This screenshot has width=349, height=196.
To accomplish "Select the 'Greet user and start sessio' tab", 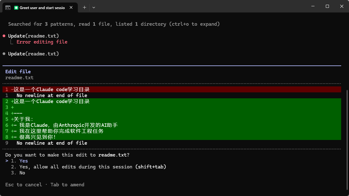I will (40, 8).
